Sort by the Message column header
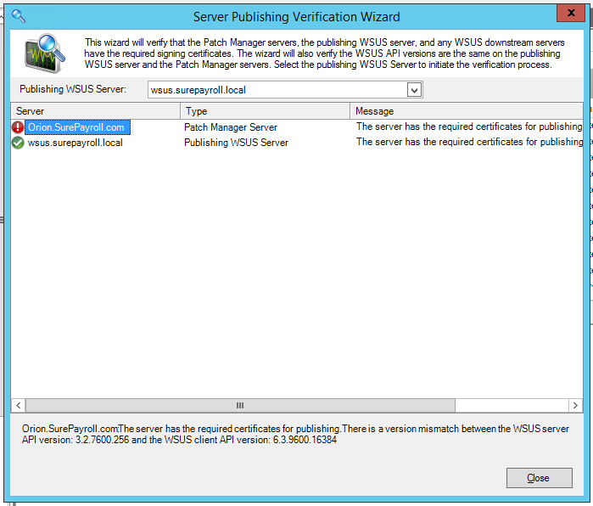This screenshot has height=506, width=593. point(467,111)
